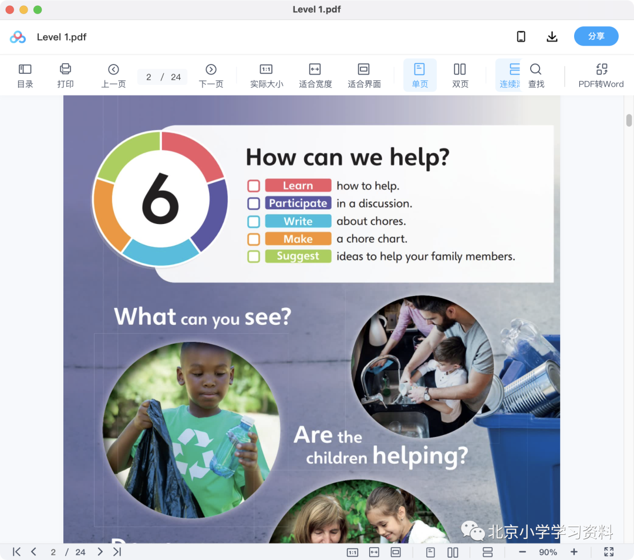Click the vertical scrollbar thumb
634x560 pixels.
(629, 120)
